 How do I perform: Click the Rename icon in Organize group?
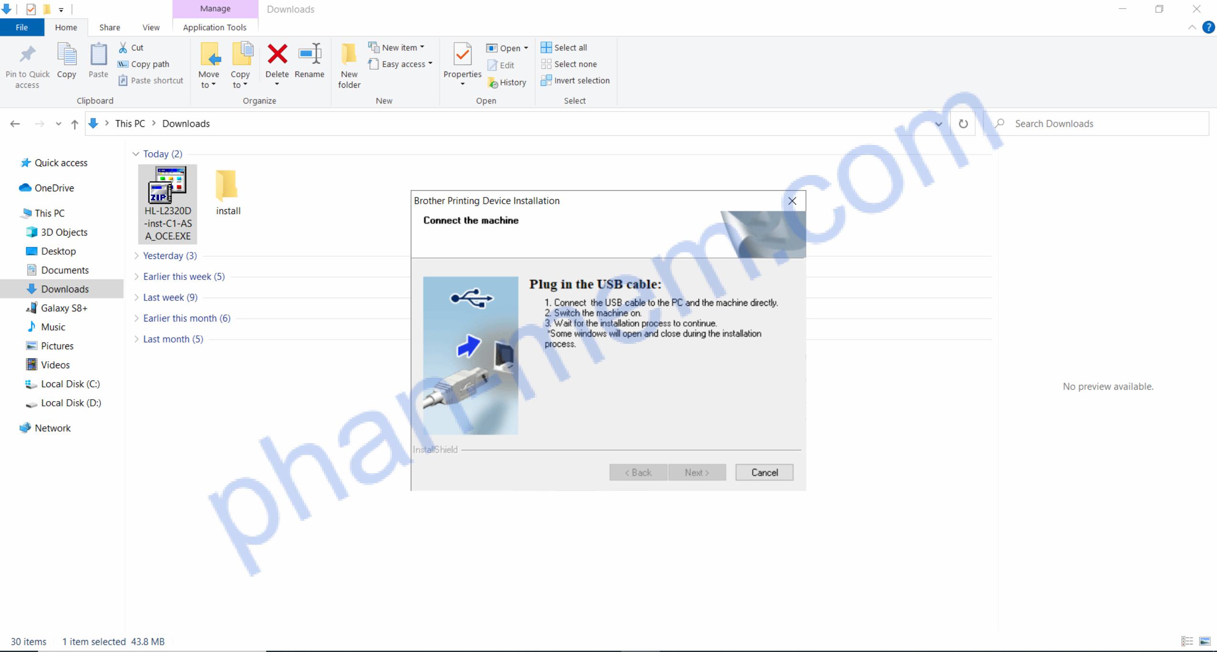(309, 54)
